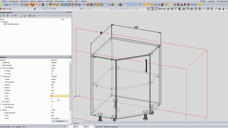Click the Y coordinate field
The height and width of the screenshot is (128, 228).
[79, 127]
